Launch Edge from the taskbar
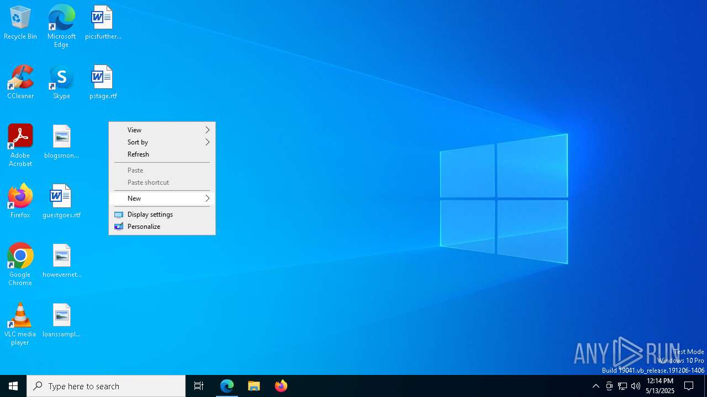Image resolution: width=707 pixels, height=397 pixels. [x=227, y=386]
